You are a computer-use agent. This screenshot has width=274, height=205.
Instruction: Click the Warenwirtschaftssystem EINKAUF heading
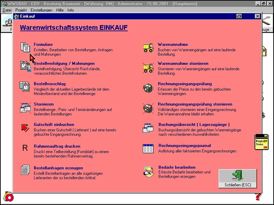coord(74,28)
